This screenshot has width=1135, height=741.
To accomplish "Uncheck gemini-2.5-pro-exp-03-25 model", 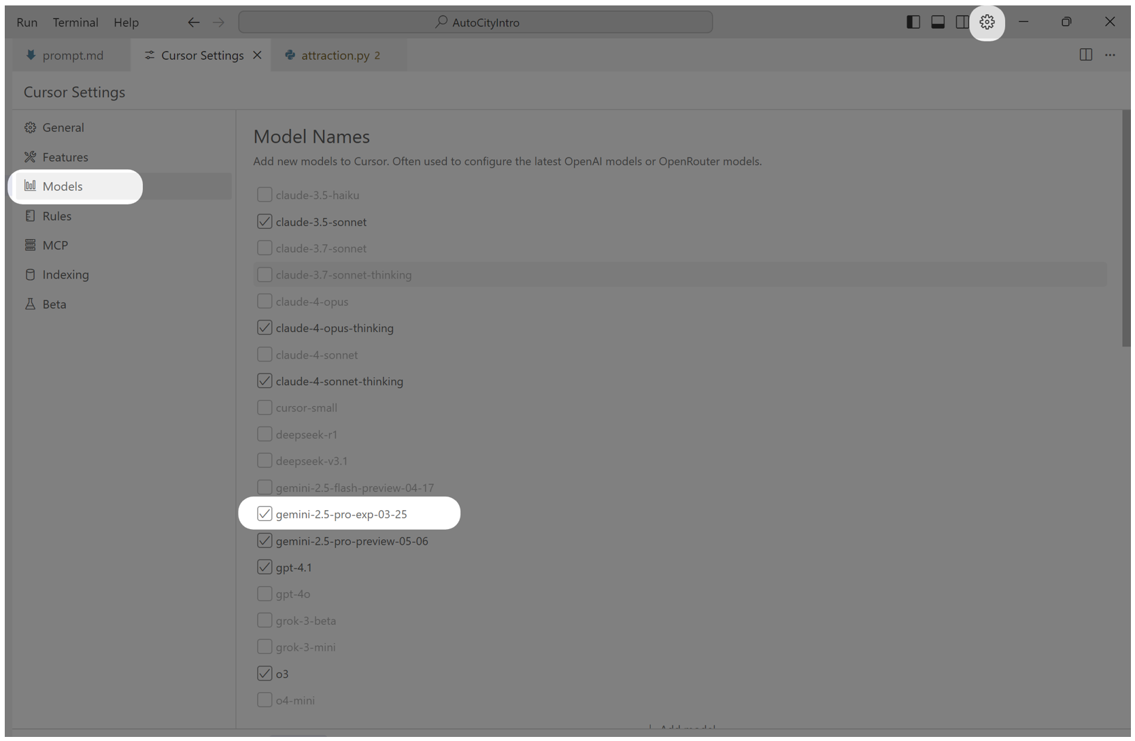I will click(265, 514).
